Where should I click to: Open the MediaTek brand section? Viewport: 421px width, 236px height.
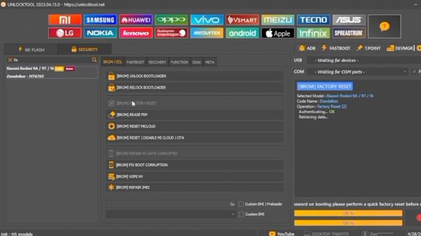click(207, 33)
